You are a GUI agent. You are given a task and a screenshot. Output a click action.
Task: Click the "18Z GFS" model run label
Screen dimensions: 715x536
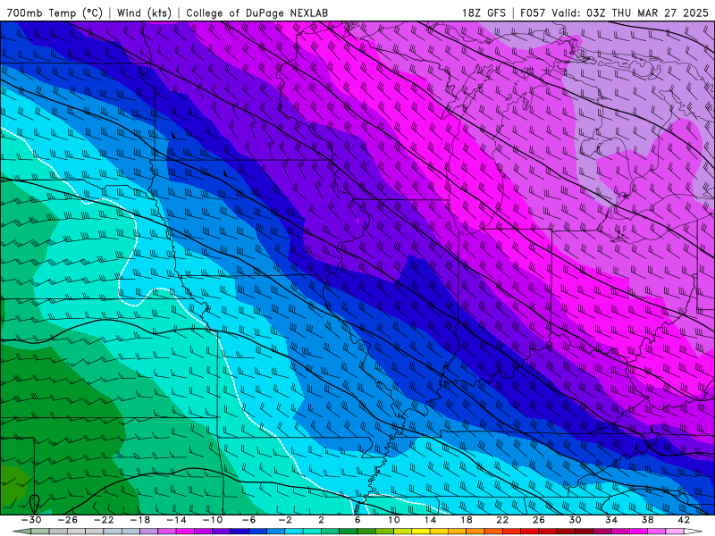coord(484,13)
